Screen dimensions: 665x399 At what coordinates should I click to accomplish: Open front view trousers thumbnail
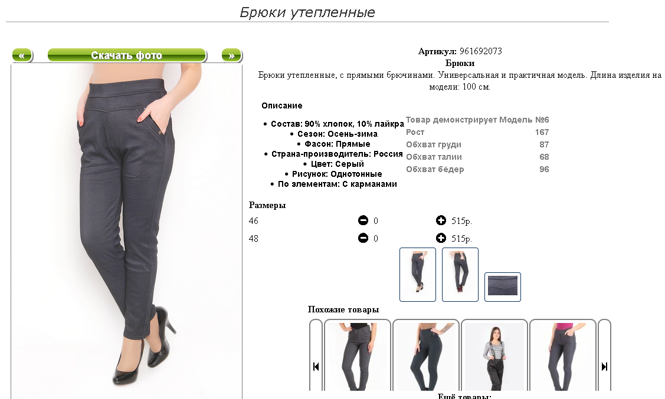point(418,275)
